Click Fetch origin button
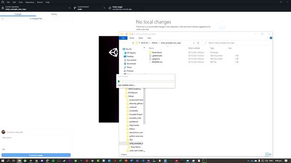Image resolution: width=291 pixels, height=163 pixels. (124, 8)
